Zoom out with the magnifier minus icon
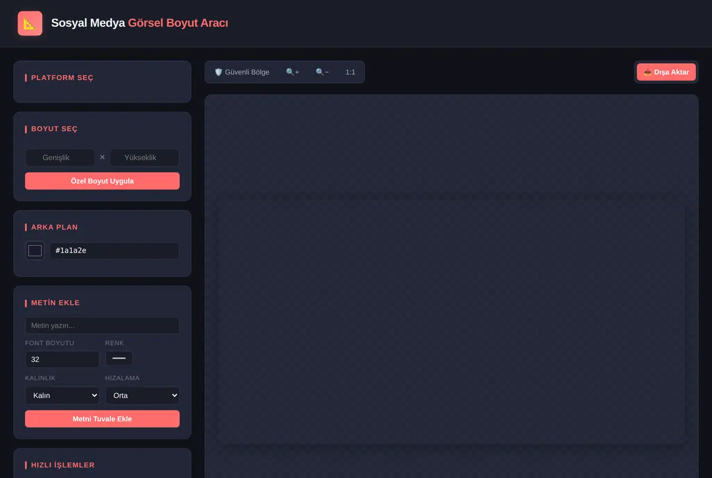 click(322, 72)
